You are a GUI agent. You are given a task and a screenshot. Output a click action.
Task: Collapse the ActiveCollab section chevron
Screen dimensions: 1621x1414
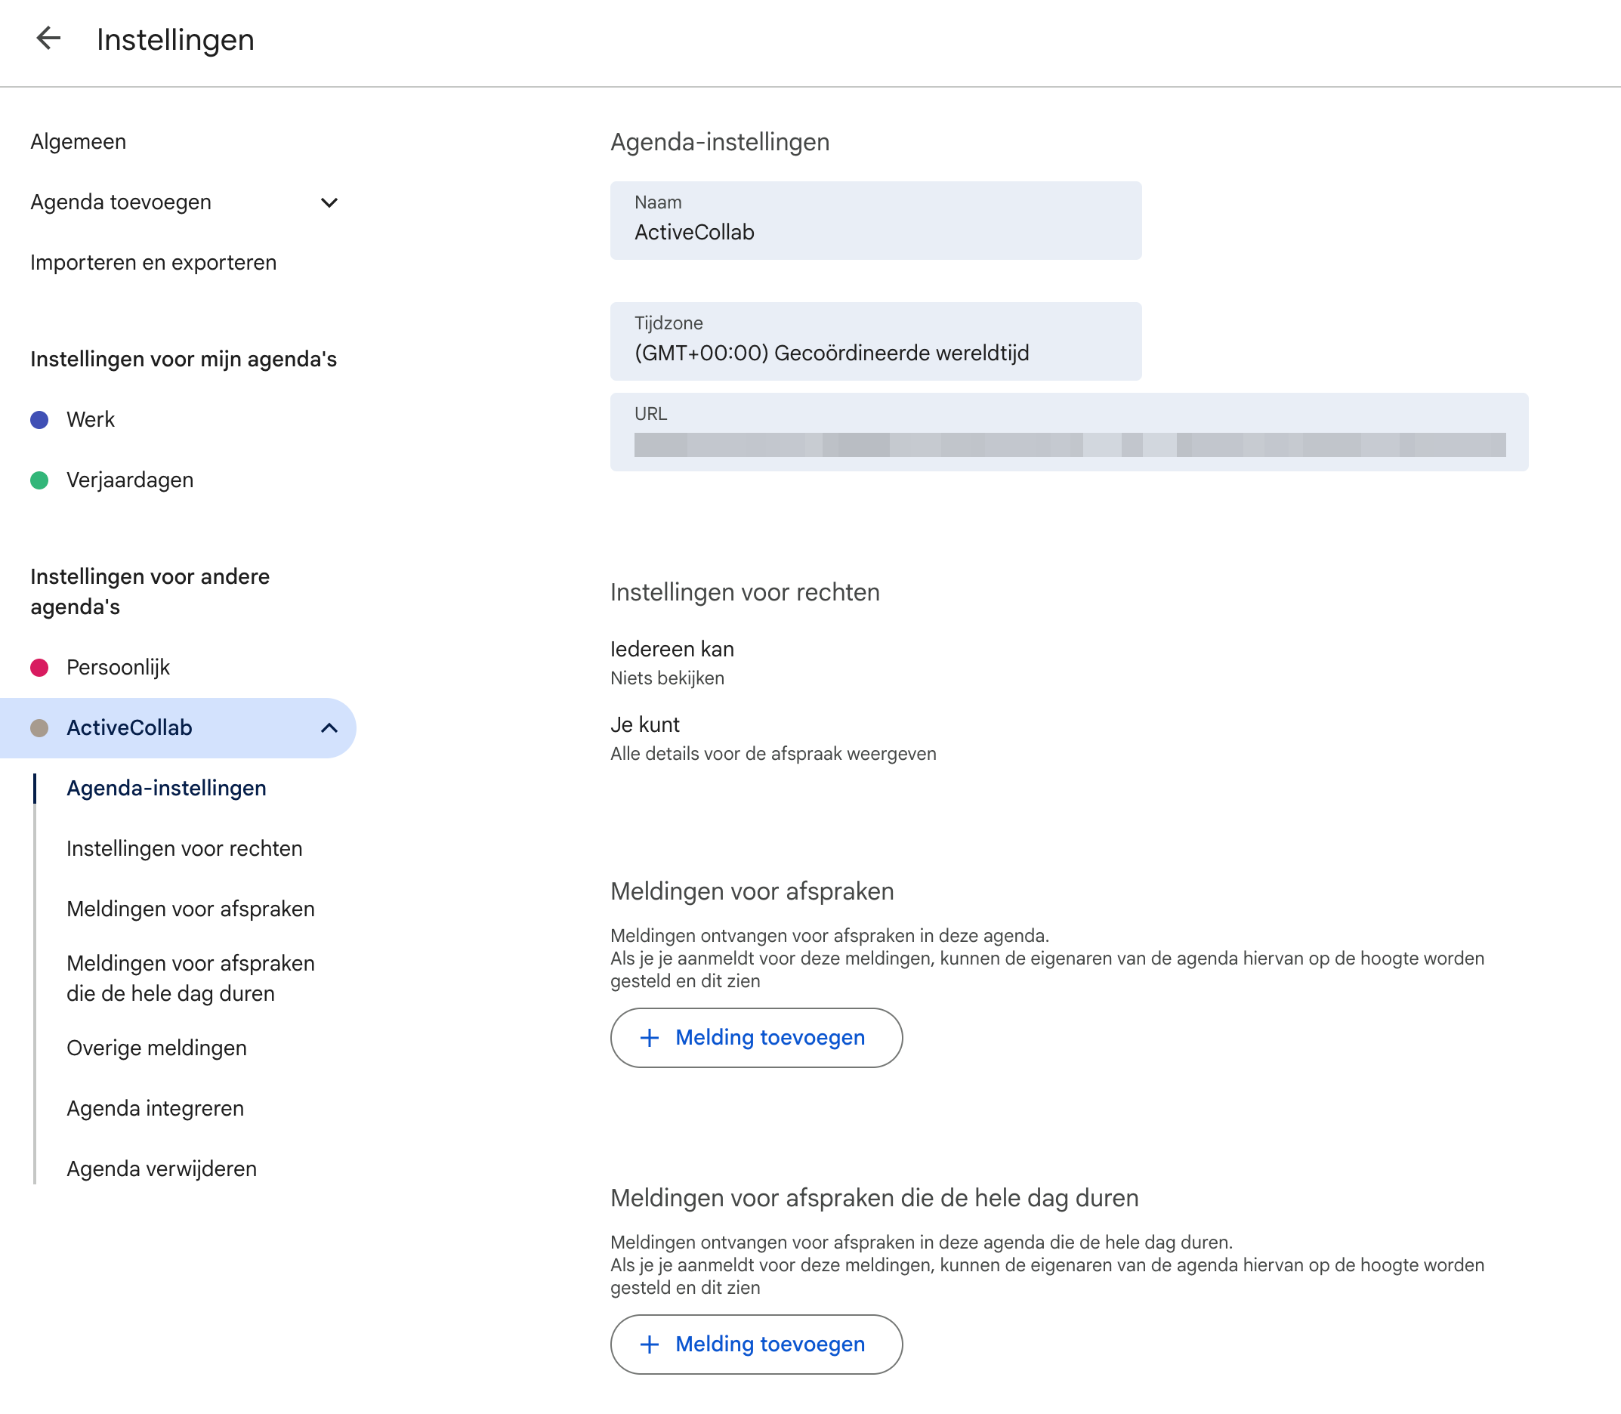[x=329, y=728]
